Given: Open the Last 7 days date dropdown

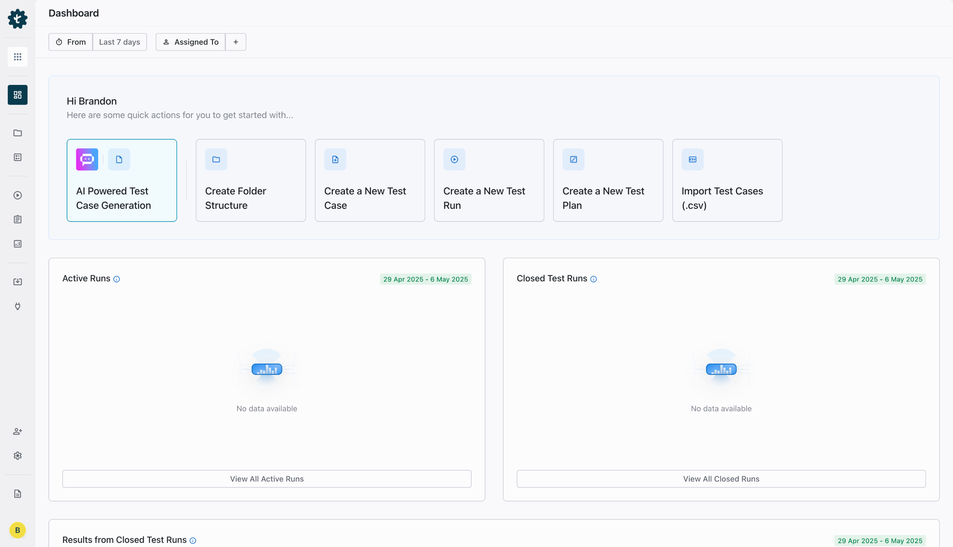Looking at the screenshot, I should [x=119, y=42].
